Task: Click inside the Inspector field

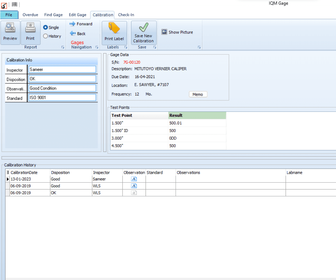Action: [x=62, y=69]
